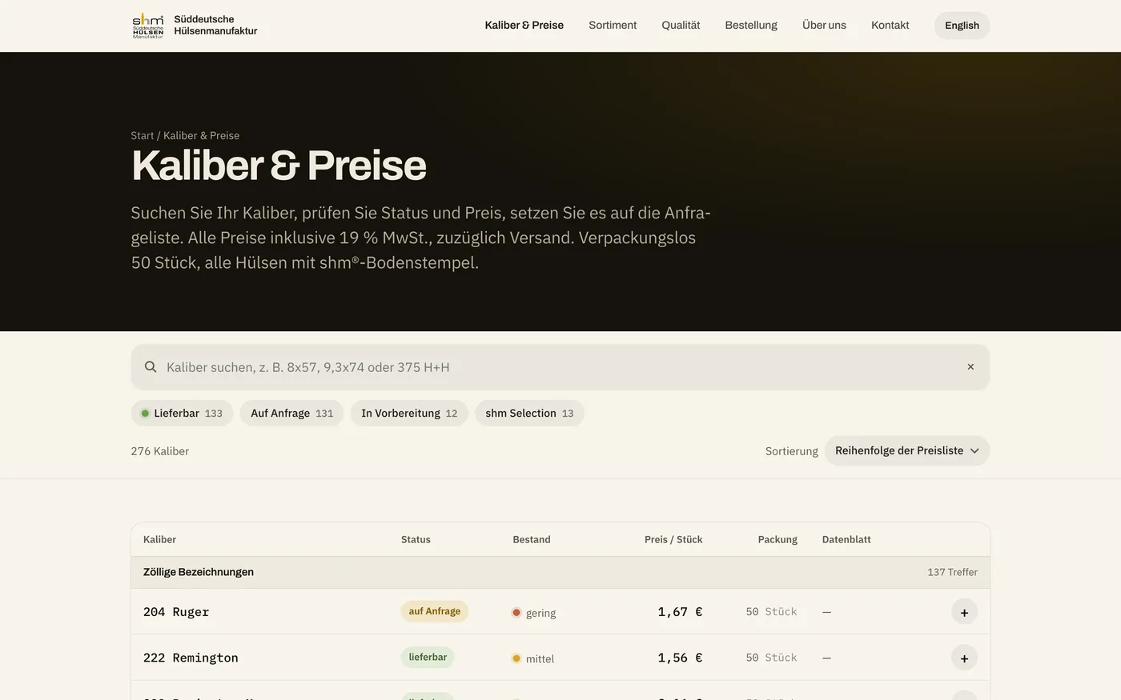Image resolution: width=1121 pixels, height=700 pixels.
Task: Click the Datenblatt column header
Action: 846,540
